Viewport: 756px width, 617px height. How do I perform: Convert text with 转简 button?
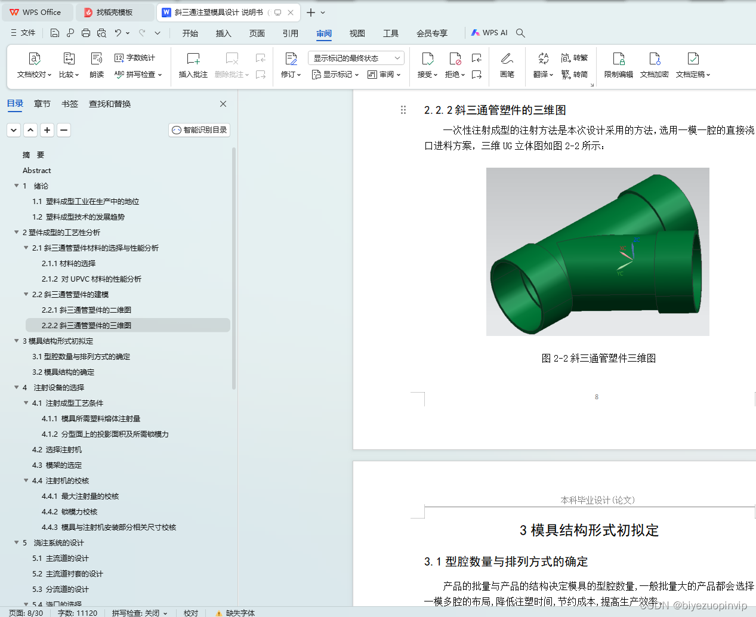[x=575, y=75]
